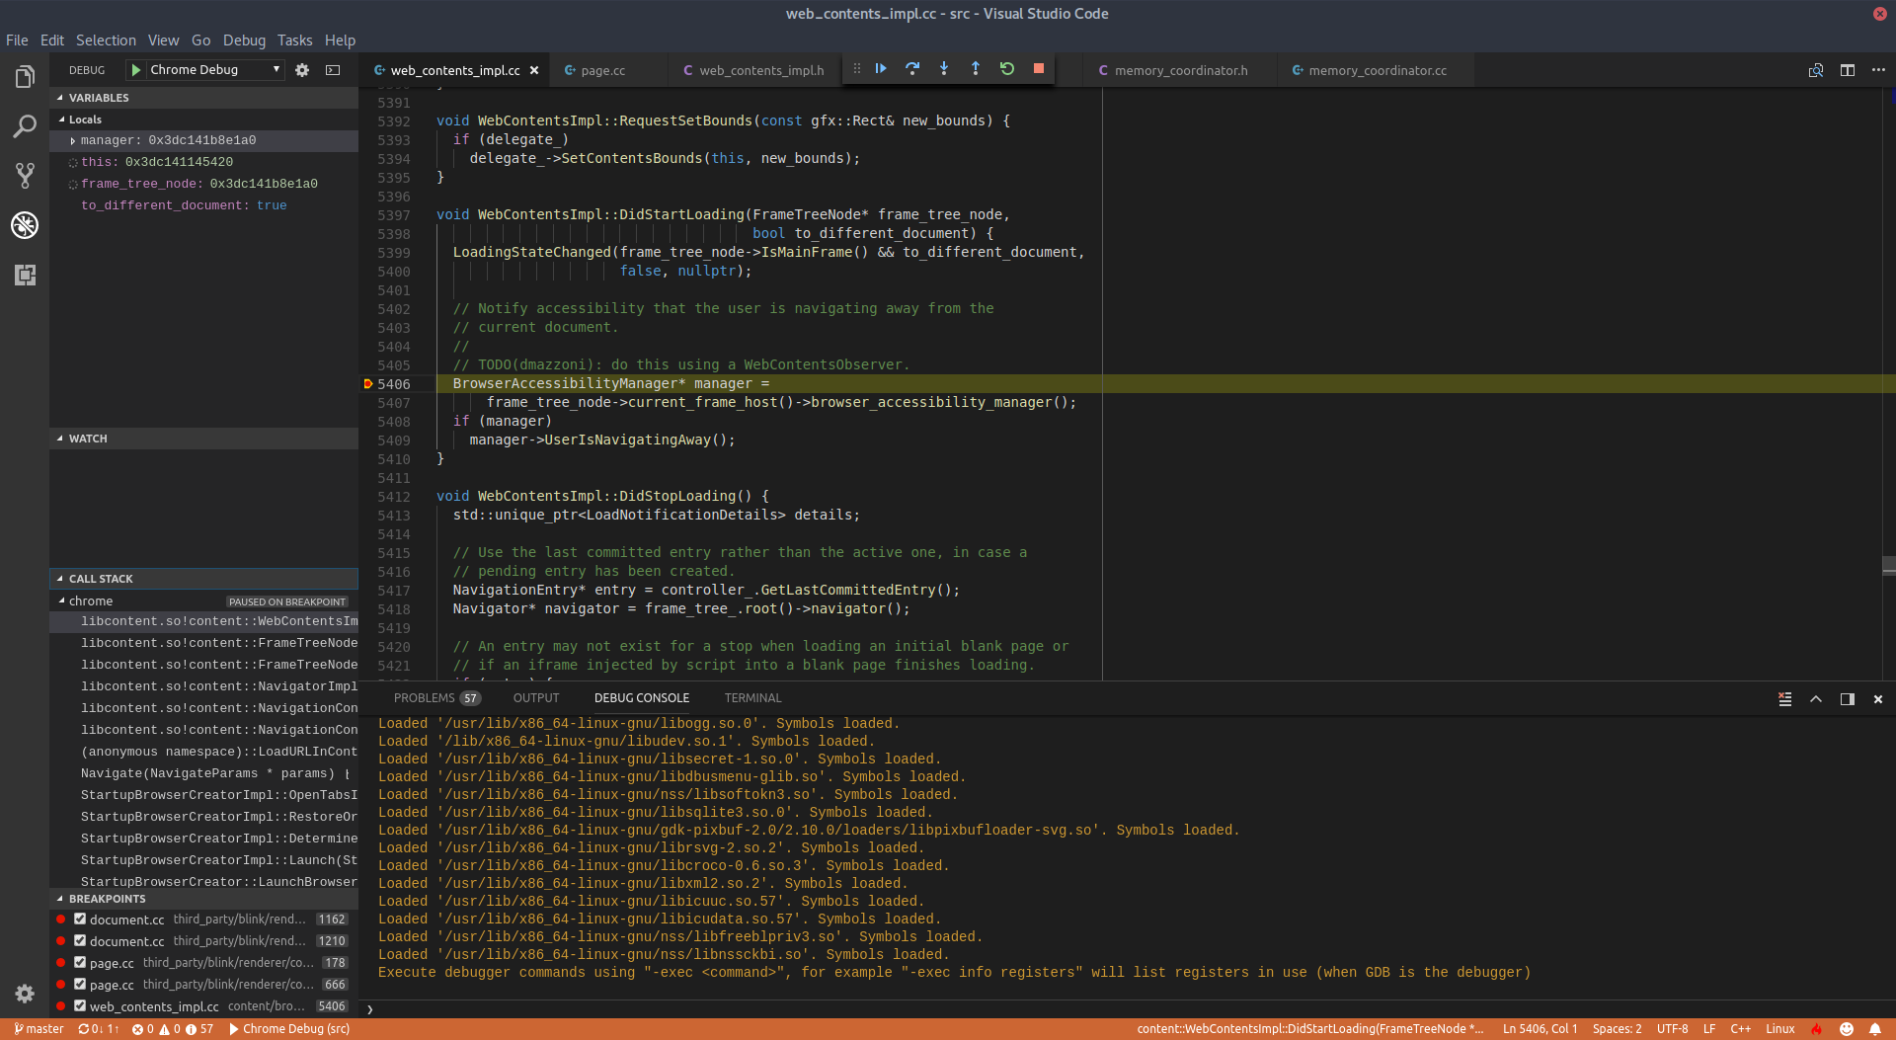Screen dimensions: 1896x1040
Task: Open the Search view from the activity bar
Action: (x=24, y=126)
